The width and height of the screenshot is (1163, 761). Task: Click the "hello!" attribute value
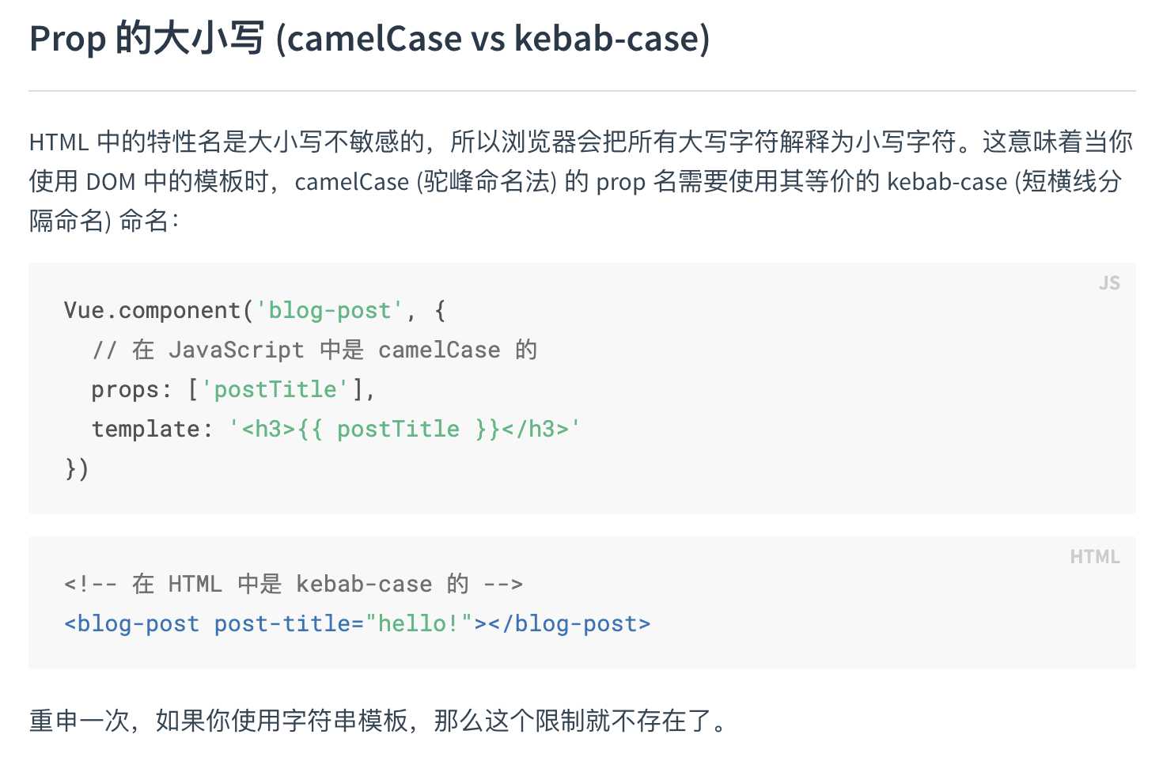coord(419,624)
